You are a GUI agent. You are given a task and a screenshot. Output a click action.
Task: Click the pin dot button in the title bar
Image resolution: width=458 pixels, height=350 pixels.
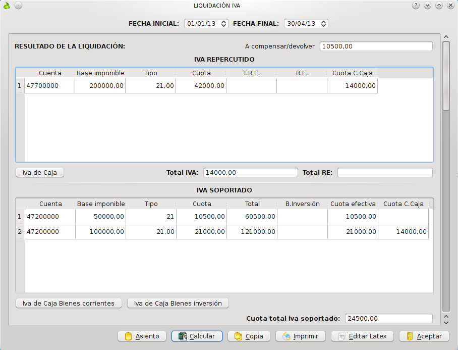tap(18, 6)
